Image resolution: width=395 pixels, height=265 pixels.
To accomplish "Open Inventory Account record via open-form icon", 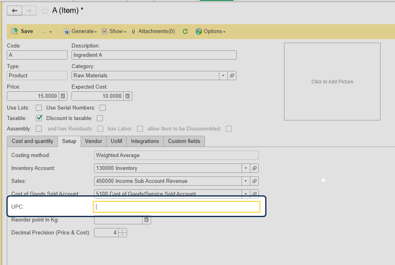I will click(254, 168).
